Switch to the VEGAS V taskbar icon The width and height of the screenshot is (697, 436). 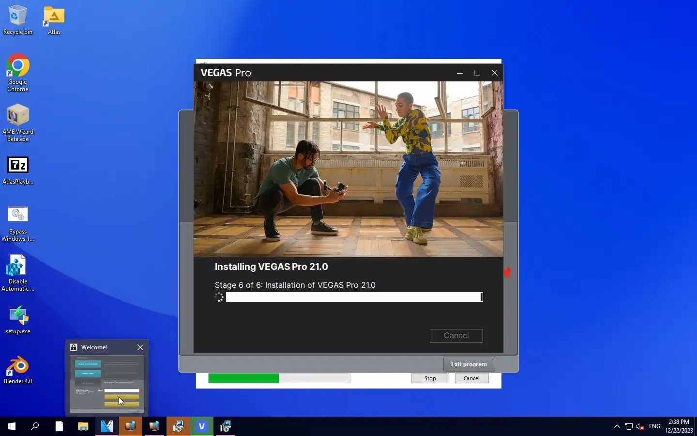[201, 426]
